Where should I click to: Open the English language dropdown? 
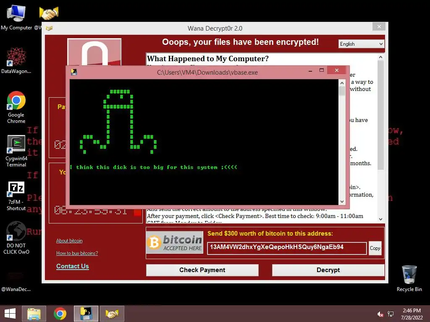(x=361, y=44)
